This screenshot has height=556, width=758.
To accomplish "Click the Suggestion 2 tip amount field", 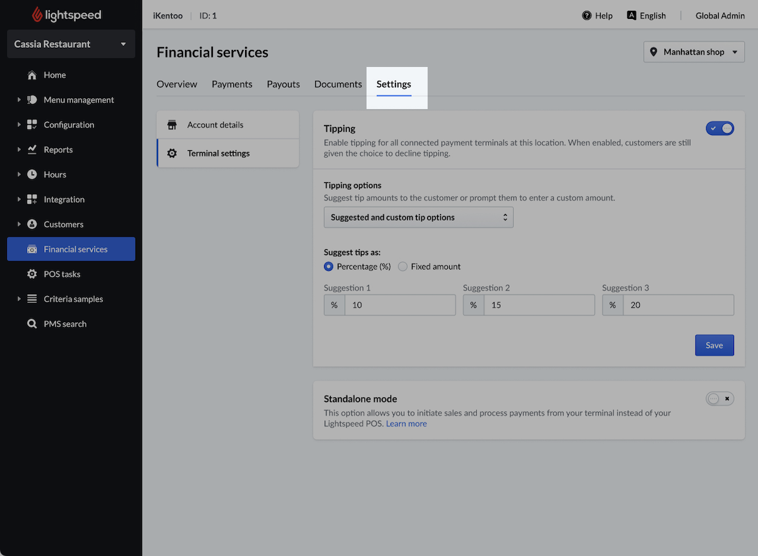I will tap(539, 305).
